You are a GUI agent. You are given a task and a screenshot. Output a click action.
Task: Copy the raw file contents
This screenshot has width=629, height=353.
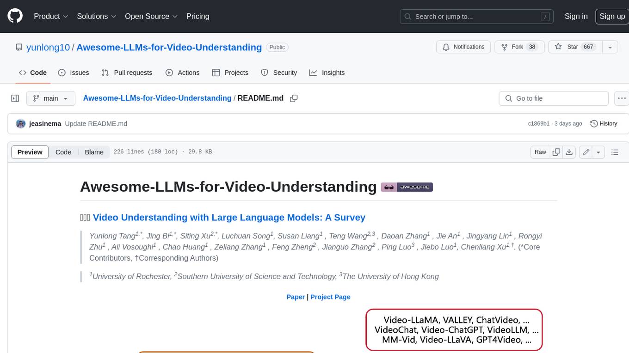(556, 152)
